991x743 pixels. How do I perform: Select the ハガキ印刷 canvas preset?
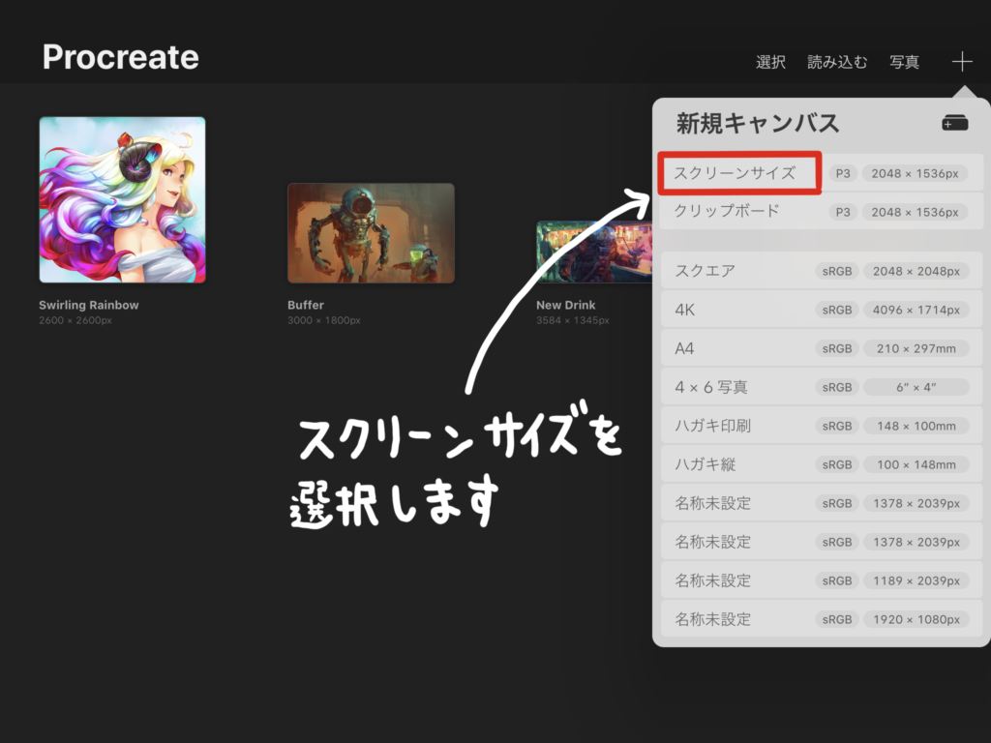tap(821, 426)
